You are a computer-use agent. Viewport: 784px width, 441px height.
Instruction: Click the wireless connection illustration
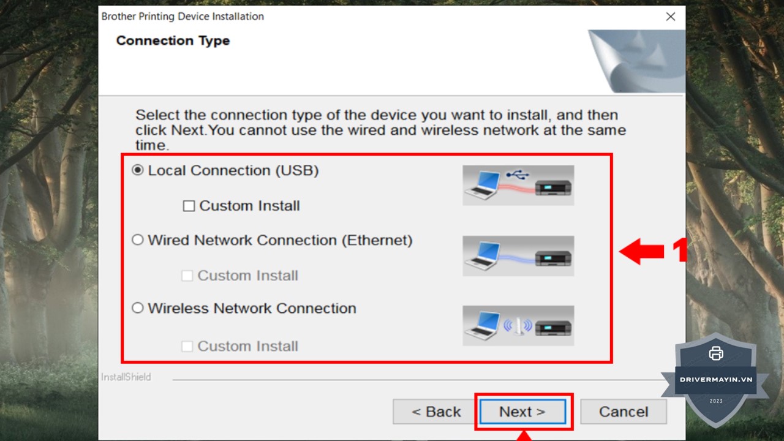(x=518, y=325)
